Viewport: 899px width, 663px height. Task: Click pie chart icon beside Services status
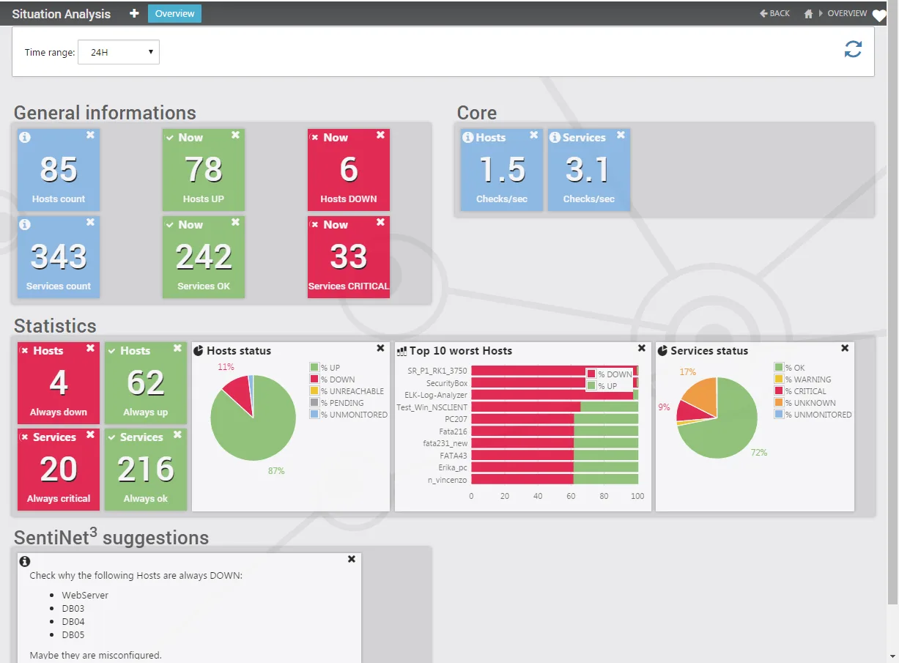[x=663, y=351]
